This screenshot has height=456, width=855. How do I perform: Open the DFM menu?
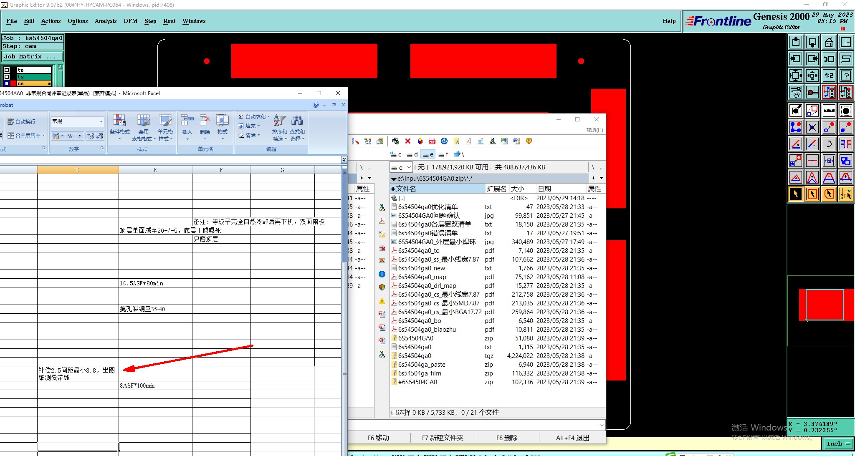tap(130, 21)
